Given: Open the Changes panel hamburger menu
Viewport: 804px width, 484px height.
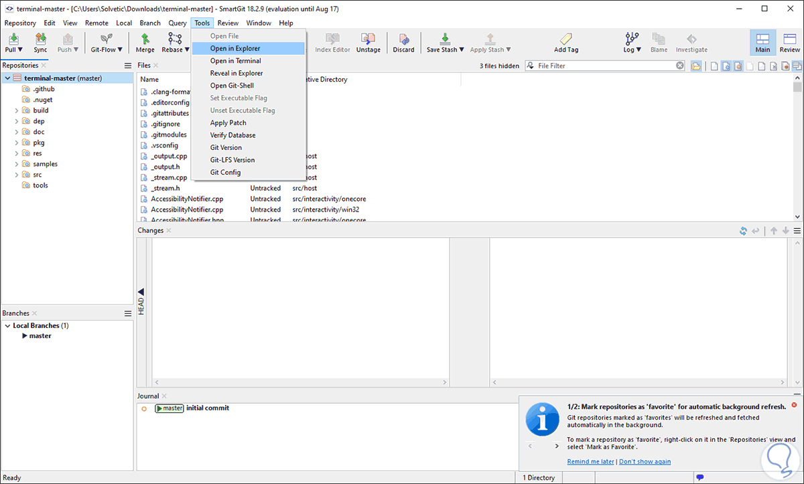Looking at the screenshot, I should (x=797, y=230).
